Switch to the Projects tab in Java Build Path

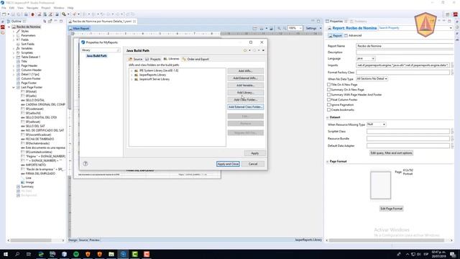point(152,59)
